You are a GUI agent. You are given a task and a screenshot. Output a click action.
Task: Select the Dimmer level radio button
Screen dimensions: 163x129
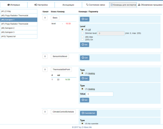83,33
